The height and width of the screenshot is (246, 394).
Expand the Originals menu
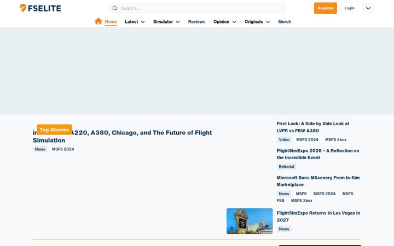coord(257,21)
